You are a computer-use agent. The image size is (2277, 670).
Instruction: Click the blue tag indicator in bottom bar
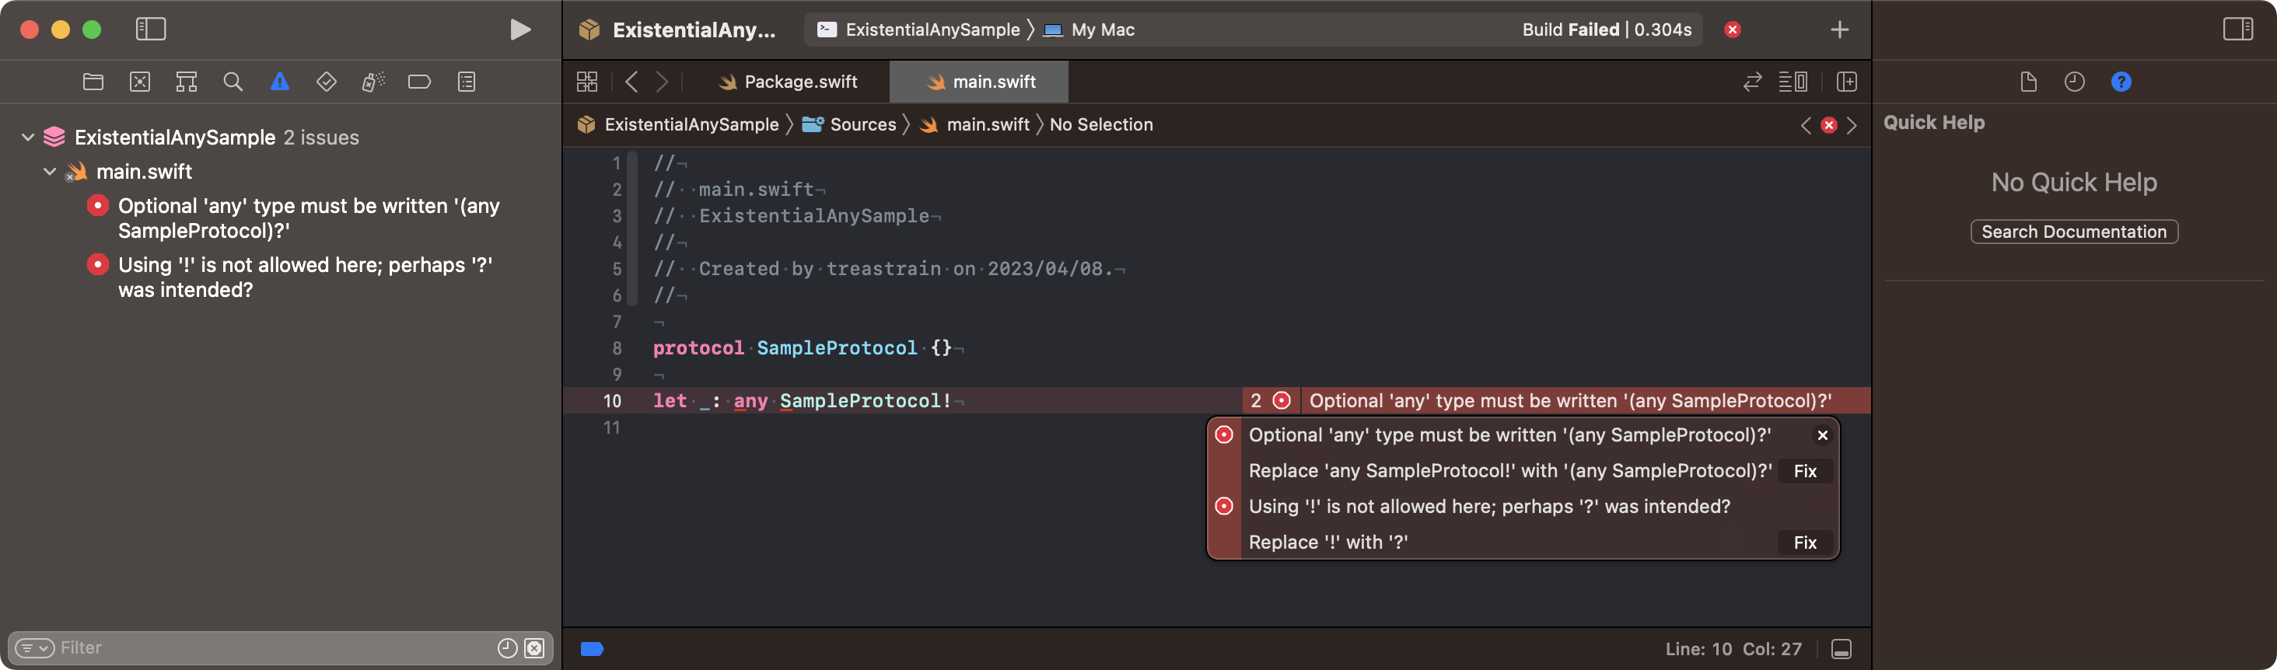pyautogui.click(x=593, y=650)
